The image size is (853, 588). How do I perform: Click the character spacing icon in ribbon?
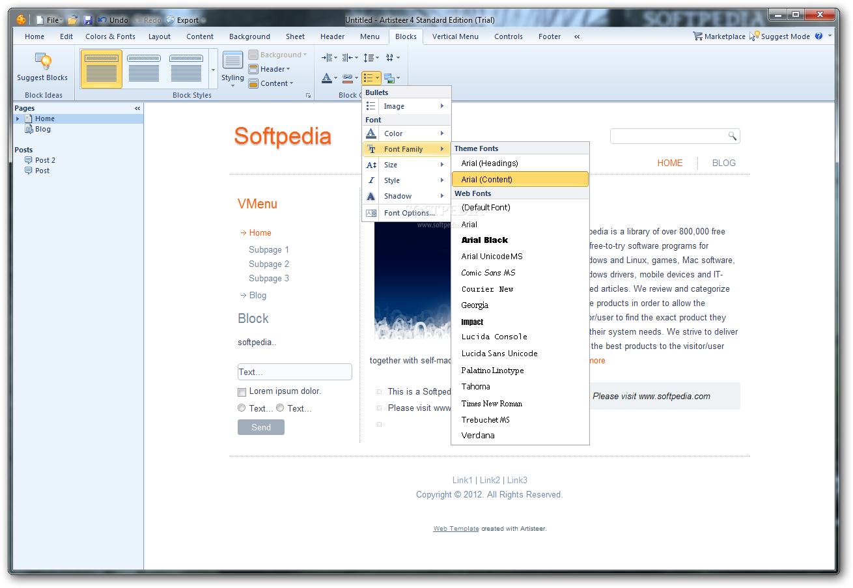tap(393, 58)
